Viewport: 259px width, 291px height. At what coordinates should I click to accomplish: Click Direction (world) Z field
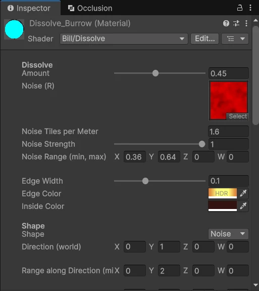tap(203, 246)
